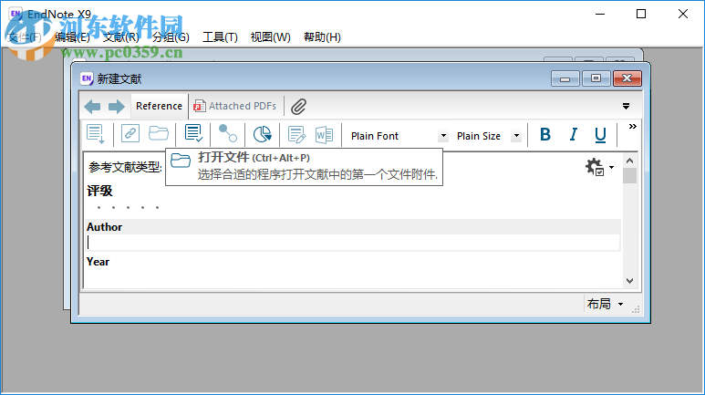Open the 帮助(H) menu
The image size is (705, 395).
(322, 36)
